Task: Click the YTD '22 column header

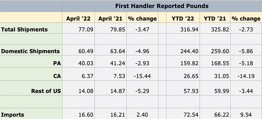Action: (183, 19)
